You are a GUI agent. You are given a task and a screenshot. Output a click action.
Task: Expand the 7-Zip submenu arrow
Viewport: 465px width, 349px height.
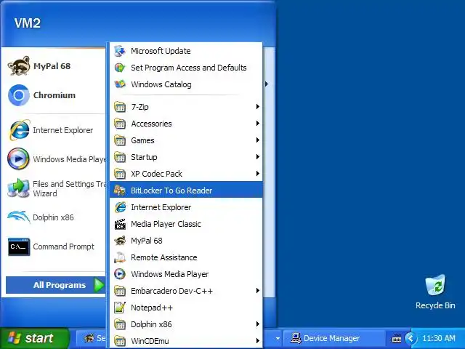(258, 107)
